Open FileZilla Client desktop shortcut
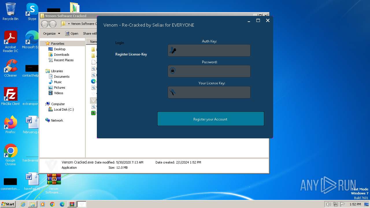Image resolution: width=370 pixels, height=208 pixels. tap(10, 96)
